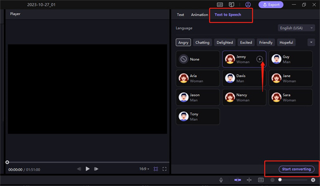Expand more voice style filters
The image size is (320, 186).
click(x=311, y=43)
